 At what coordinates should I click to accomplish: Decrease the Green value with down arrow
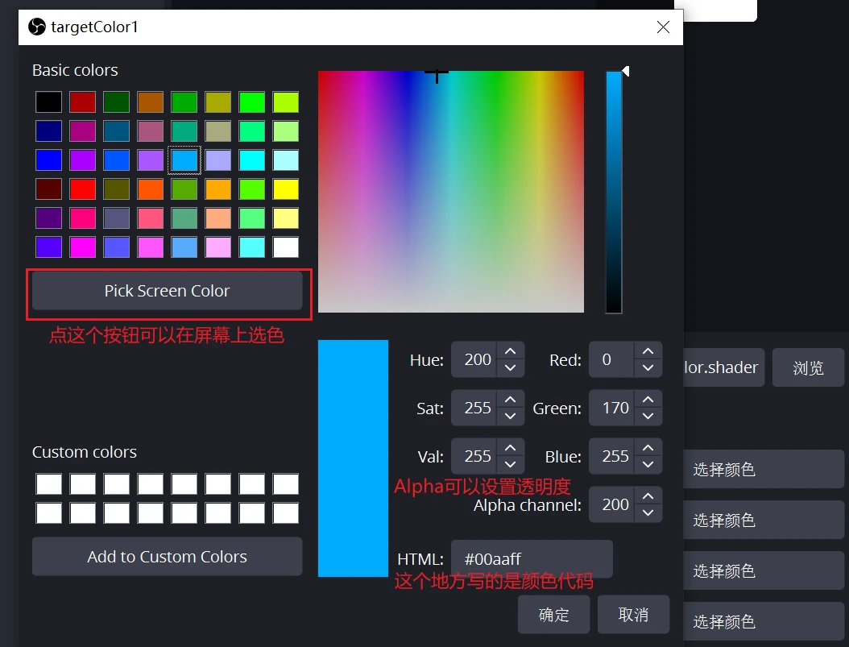pyautogui.click(x=648, y=416)
